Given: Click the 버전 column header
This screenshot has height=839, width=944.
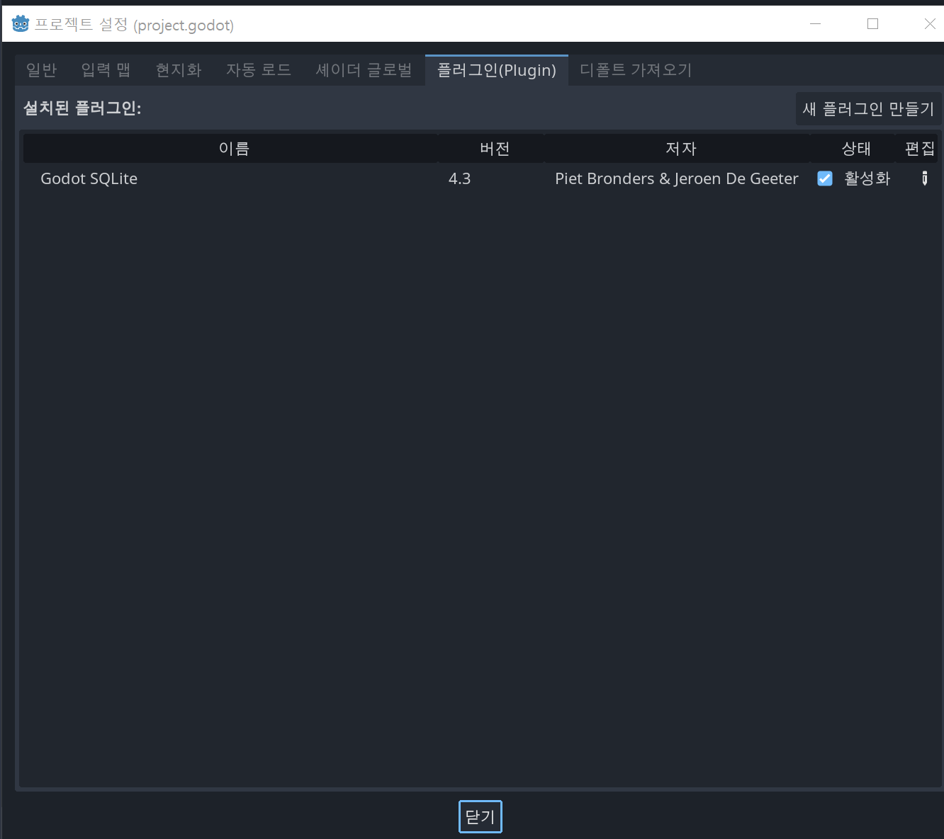Looking at the screenshot, I should pos(494,149).
